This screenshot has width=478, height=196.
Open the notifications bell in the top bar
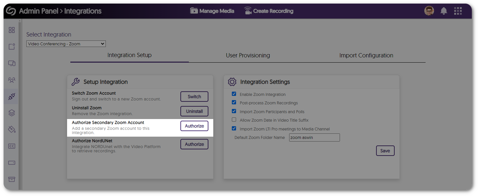[443, 11]
